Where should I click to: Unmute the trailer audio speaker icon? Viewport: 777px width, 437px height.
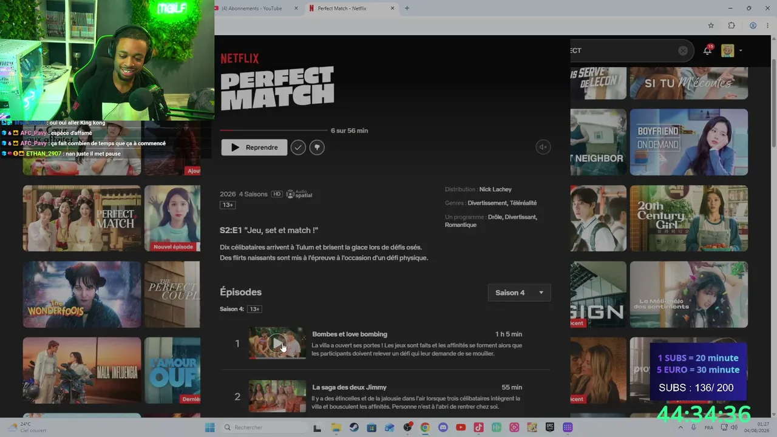click(543, 147)
